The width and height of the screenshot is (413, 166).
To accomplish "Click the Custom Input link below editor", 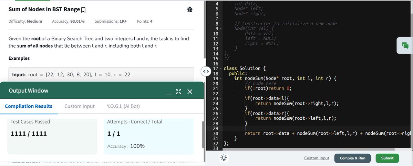I will pos(317,158).
